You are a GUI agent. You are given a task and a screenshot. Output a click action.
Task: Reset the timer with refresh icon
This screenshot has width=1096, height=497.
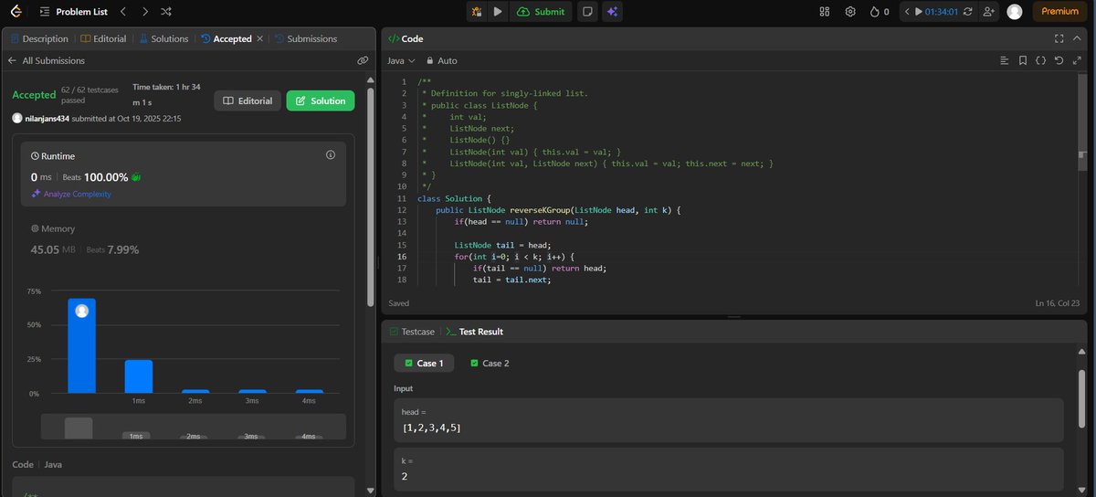coord(968,12)
